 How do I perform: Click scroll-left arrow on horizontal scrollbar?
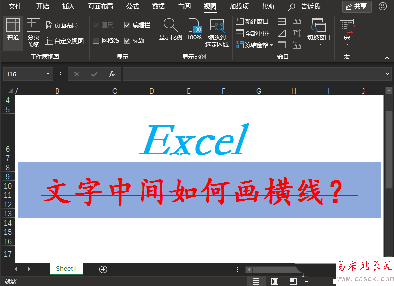point(249,270)
